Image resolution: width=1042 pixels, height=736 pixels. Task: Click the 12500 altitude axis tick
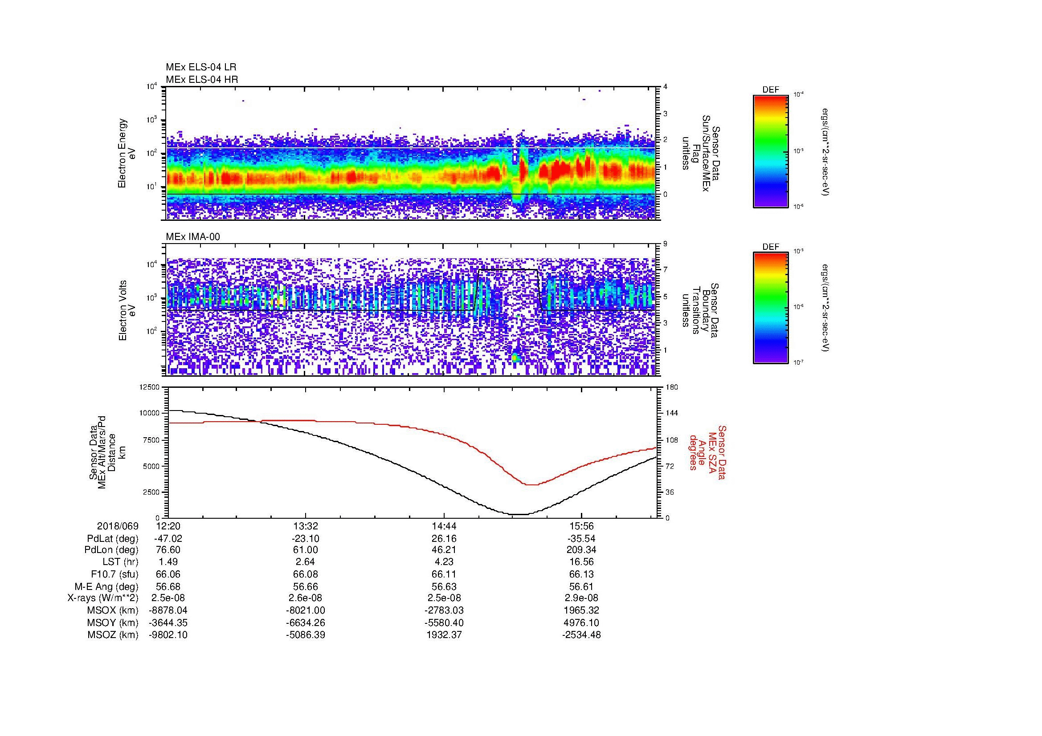point(149,387)
